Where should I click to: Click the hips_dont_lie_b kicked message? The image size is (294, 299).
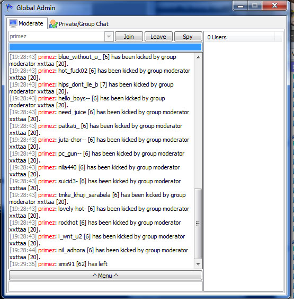coord(92,88)
